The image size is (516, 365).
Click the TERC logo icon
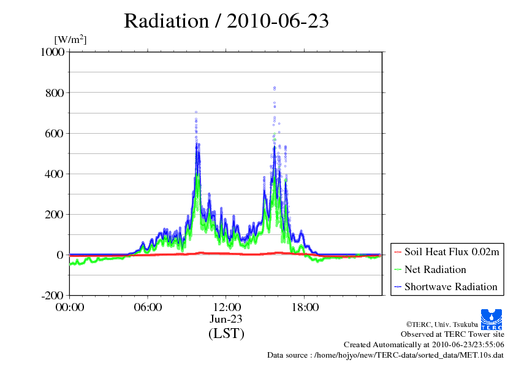coord(491,319)
